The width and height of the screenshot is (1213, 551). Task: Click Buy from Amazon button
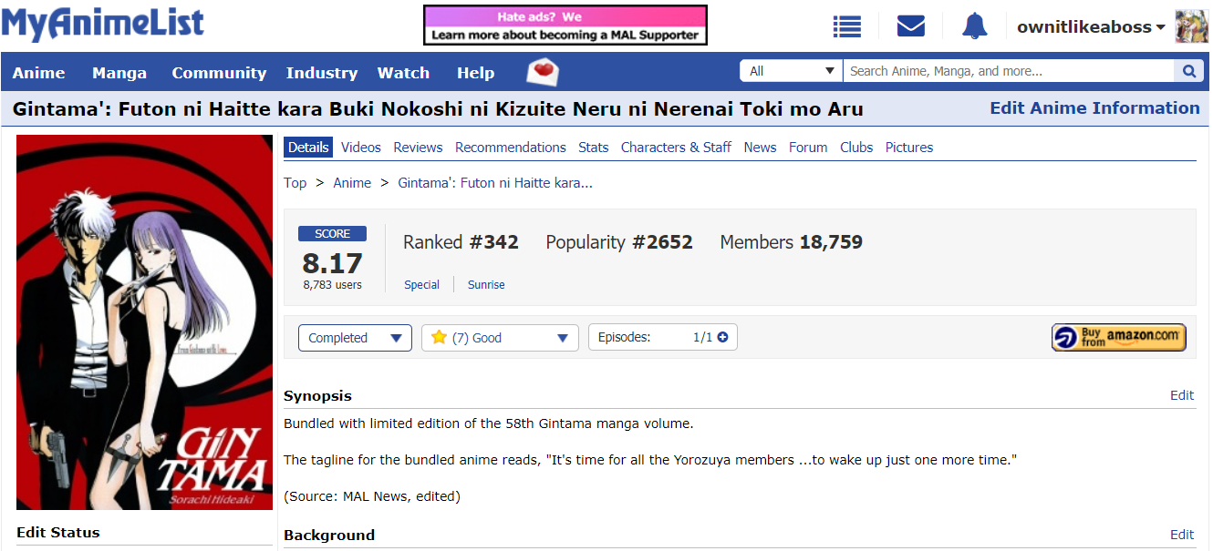point(1118,337)
